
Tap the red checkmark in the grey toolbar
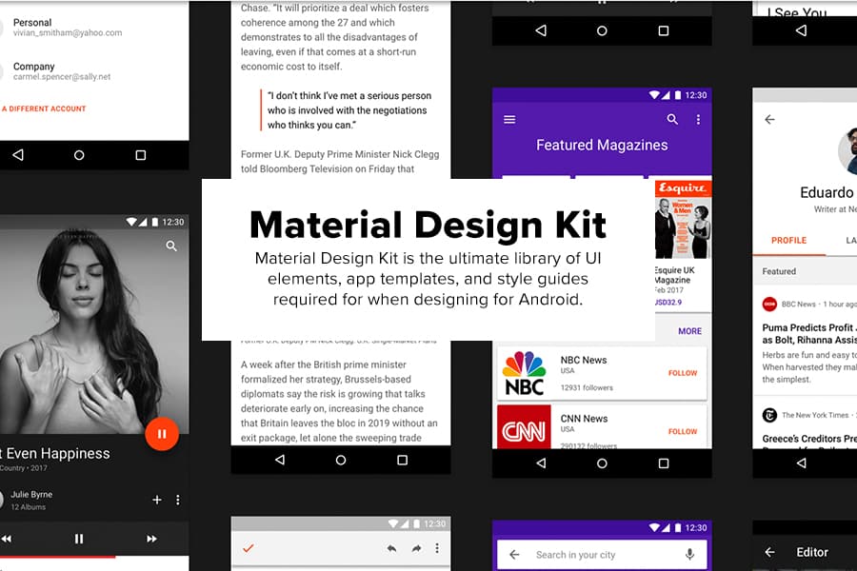tap(249, 548)
